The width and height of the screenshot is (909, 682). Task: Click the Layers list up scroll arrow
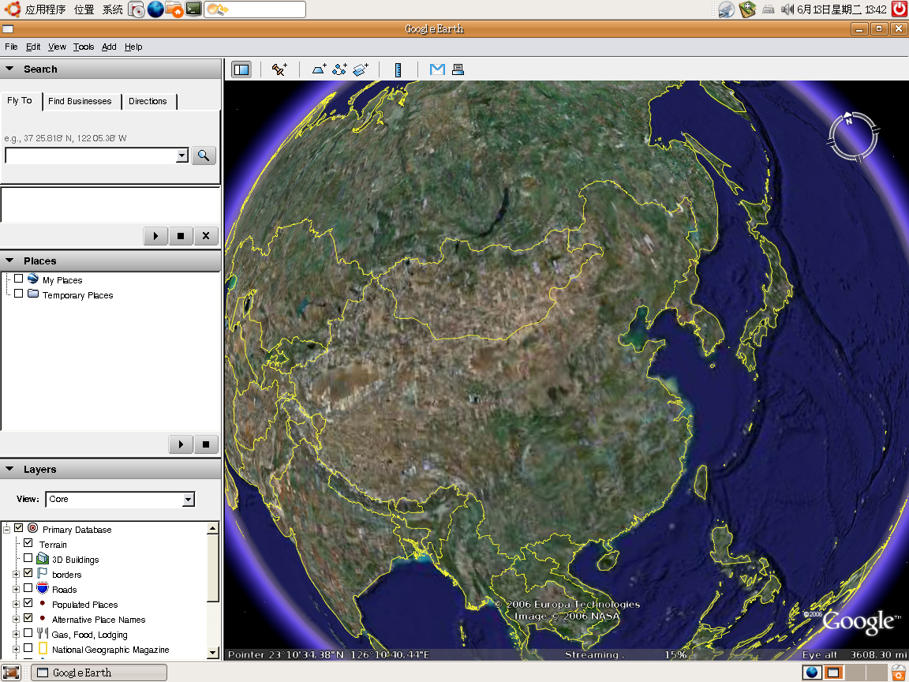pyautogui.click(x=213, y=528)
